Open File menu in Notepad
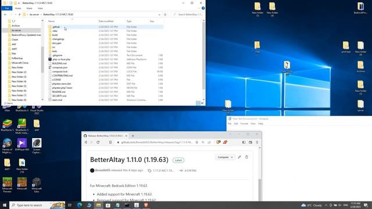This screenshot has height=209, width=372. click(x=230, y=124)
